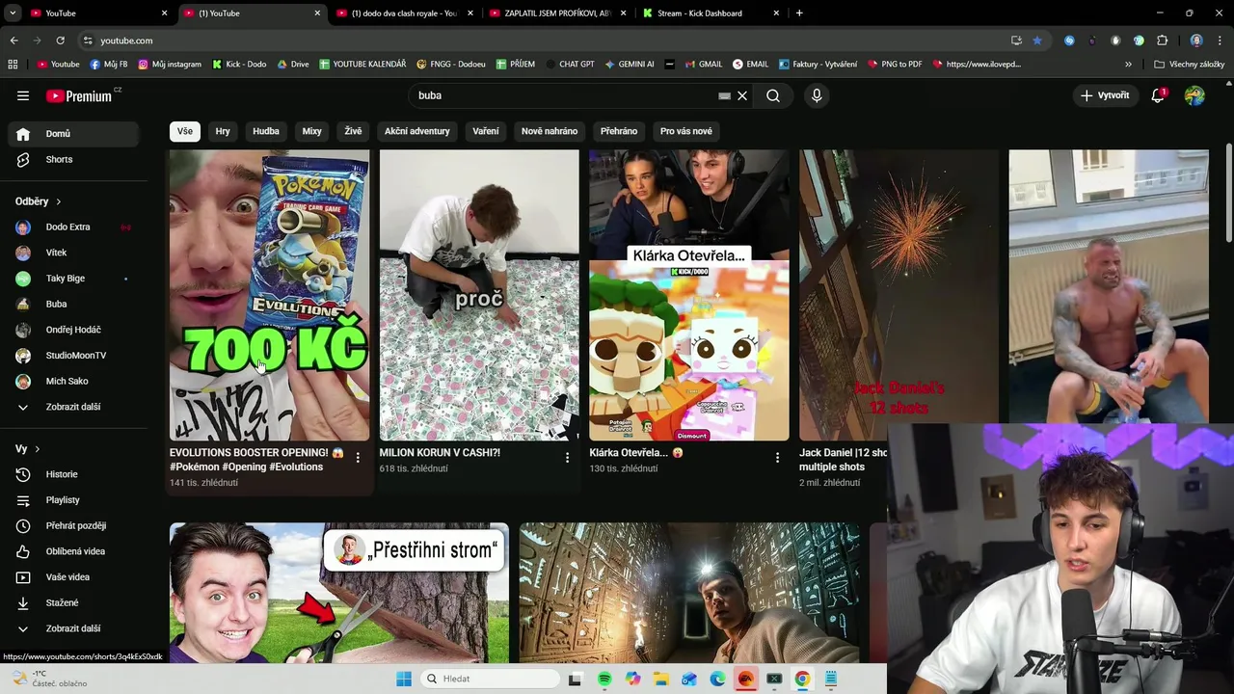The width and height of the screenshot is (1234, 694).
Task: Bookmark this page with the star icon
Action: [1037, 40]
